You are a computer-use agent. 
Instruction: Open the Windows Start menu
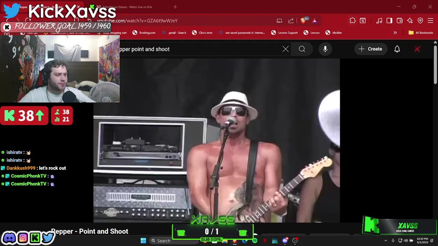click(143, 241)
